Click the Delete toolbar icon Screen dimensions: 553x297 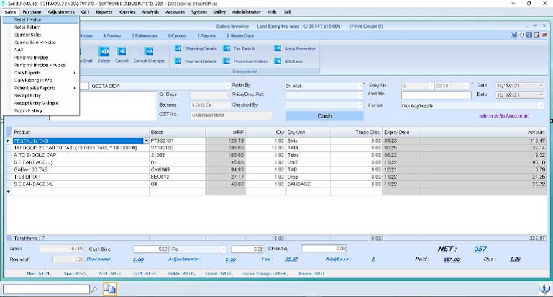tap(104, 52)
